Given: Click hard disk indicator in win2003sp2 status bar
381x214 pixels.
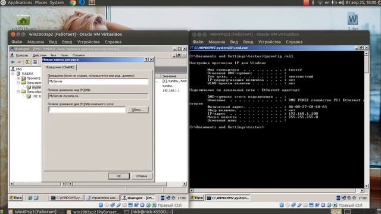Looking at the screenshot, I should [101, 205].
